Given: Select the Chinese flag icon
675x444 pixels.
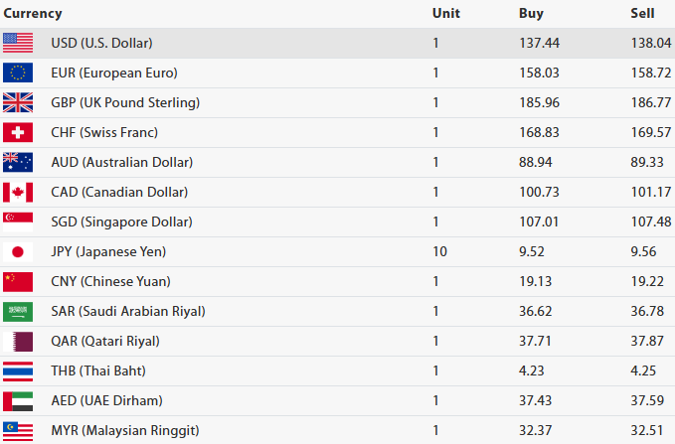Looking at the screenshot, I should [x=18, y=281].
